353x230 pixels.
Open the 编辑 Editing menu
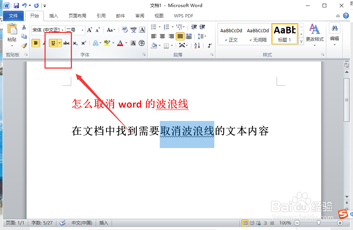(334, 34)
